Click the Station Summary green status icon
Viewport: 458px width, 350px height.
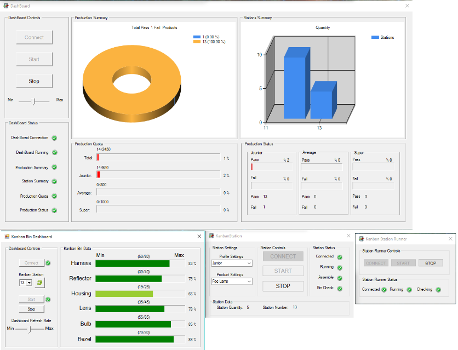click(x=54, y=181)
